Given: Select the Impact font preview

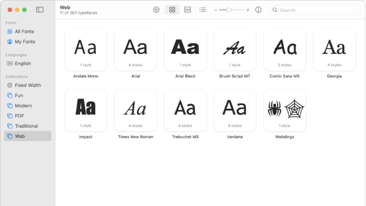Looking at the screenshot, I should (x=86, y=110).
